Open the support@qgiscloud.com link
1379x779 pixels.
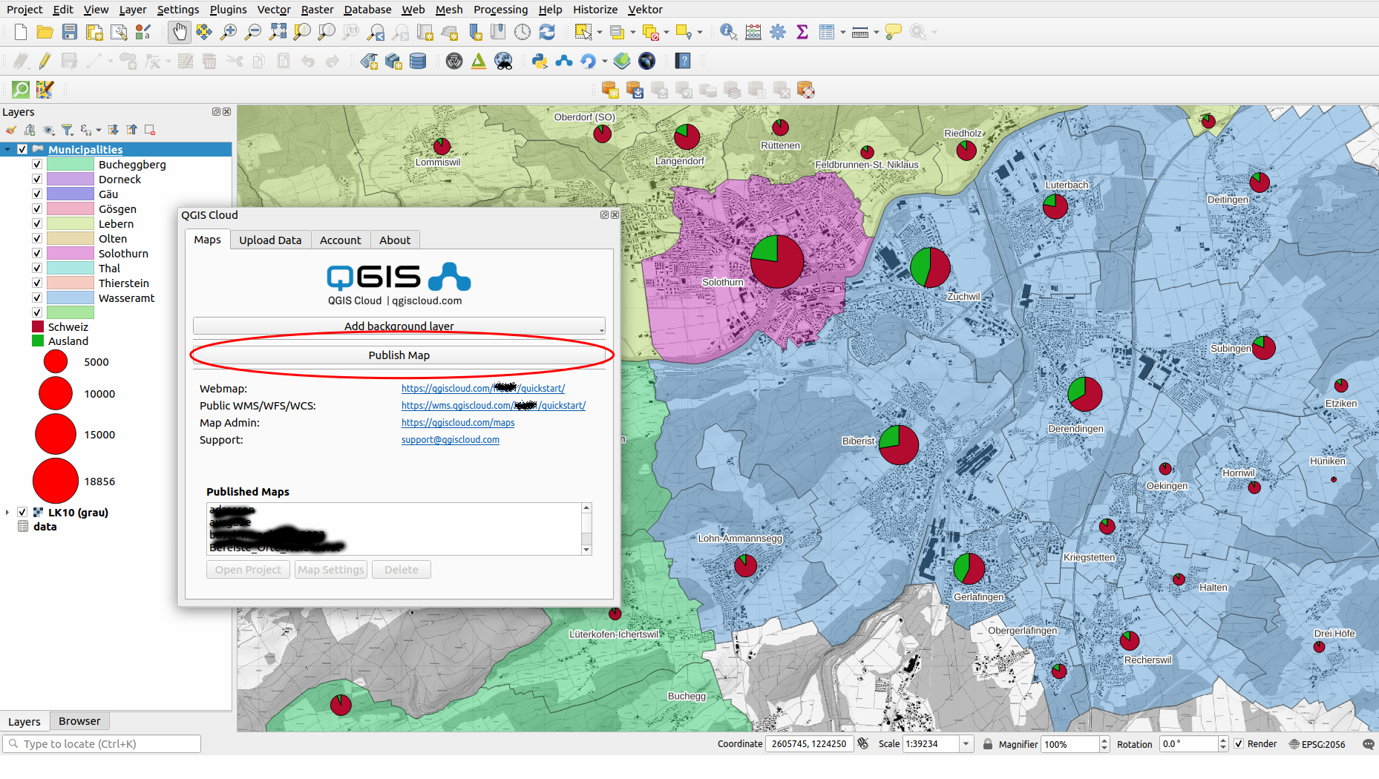pyautogui.click(x=450, y=439)
